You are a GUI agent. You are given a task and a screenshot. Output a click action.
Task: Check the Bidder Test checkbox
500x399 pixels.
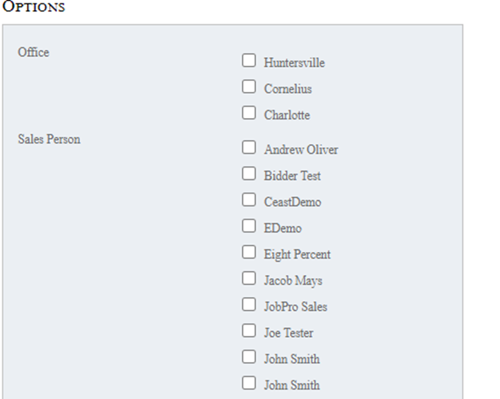coord(249,174)
